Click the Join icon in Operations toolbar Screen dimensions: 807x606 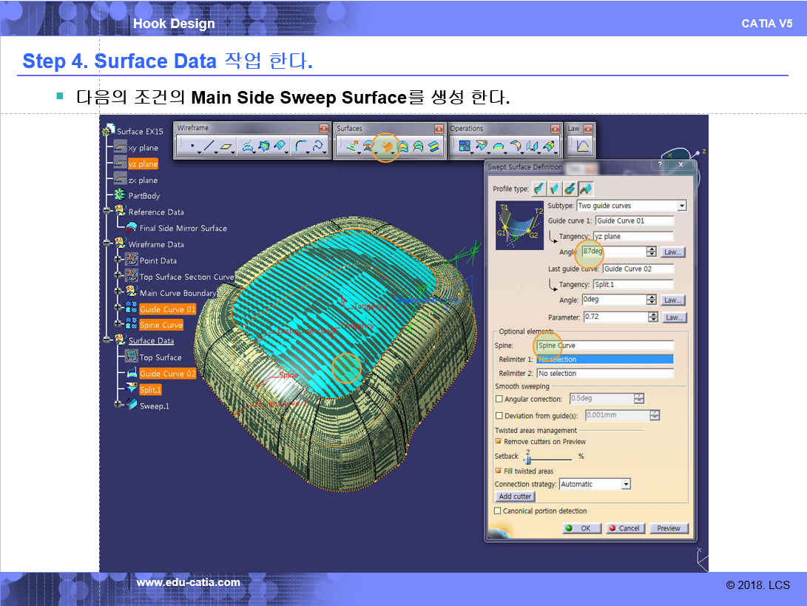(465, 147)
